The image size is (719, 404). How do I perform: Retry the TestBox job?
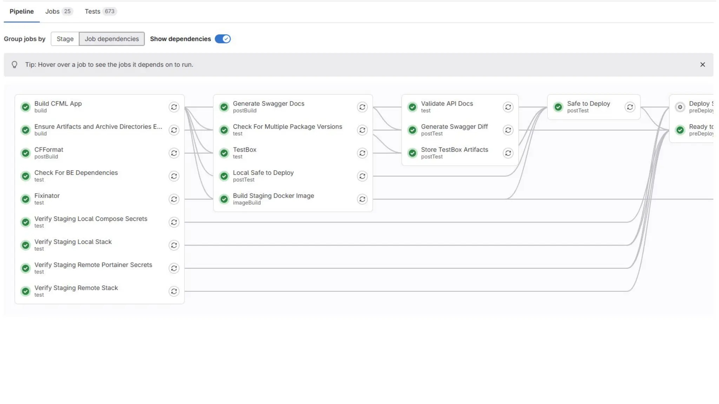tap(362, 153)
